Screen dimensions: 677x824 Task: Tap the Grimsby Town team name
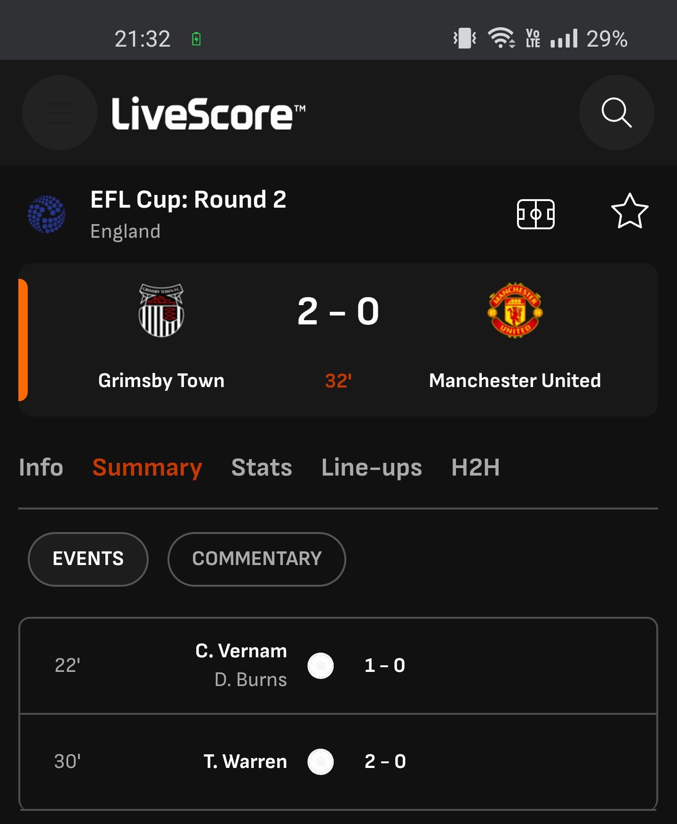point(161,380)
